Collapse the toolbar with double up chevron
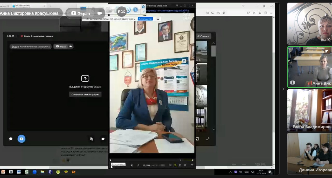This screenshot has width=332, height=178. (x=143, y=6)
